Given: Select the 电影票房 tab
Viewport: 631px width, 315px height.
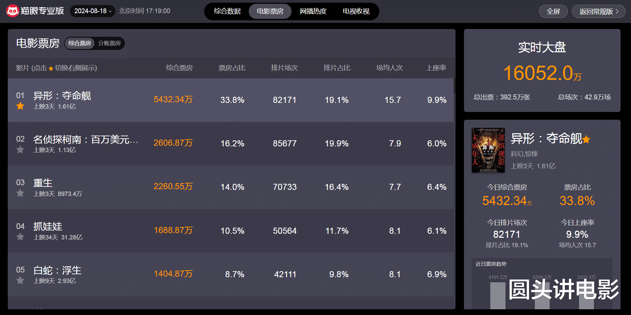Looking at the screenshot, I should tap(270, 11).
